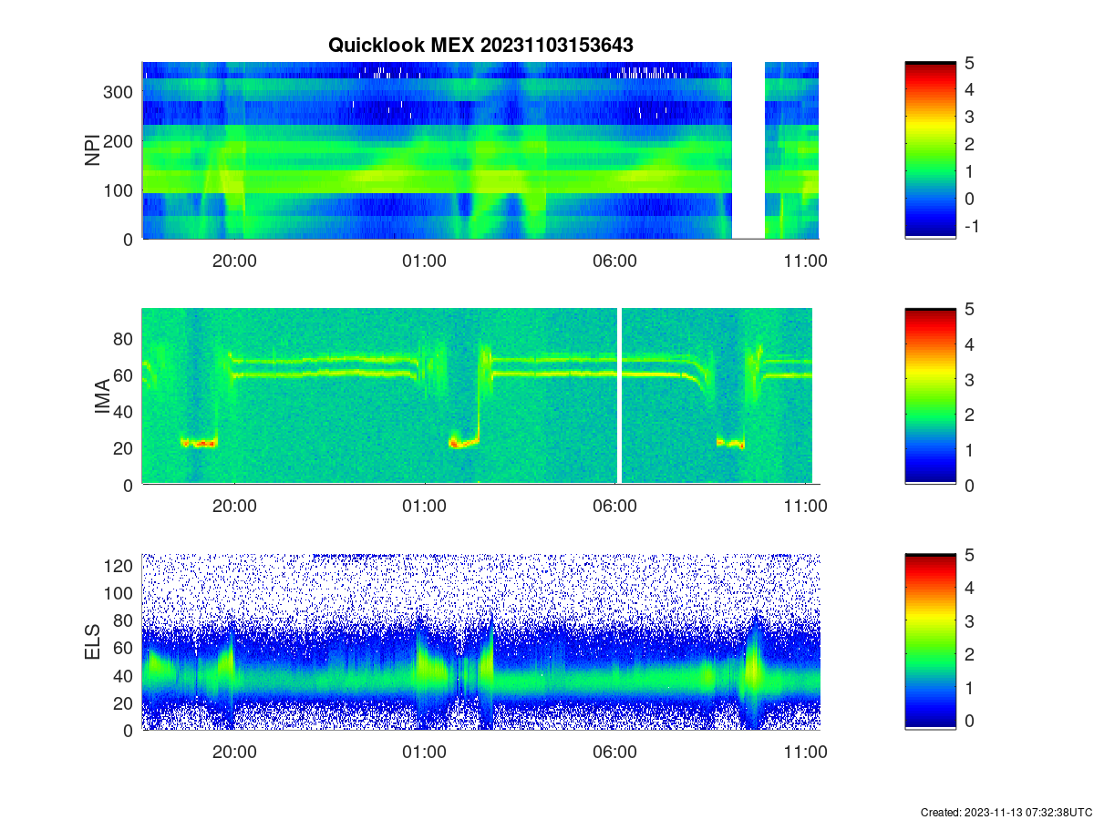This screenshot has height=820, width=1094.
Task: Click the Created 2023-11-13 07:32:38UTC timestamp
Action: click(x=1006, y=812)
